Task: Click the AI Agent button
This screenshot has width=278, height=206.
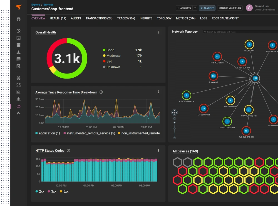Action: (207, 8)
